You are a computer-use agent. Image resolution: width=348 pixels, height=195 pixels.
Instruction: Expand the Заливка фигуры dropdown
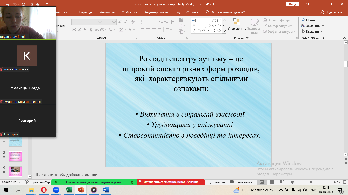(x=292, y=20)
